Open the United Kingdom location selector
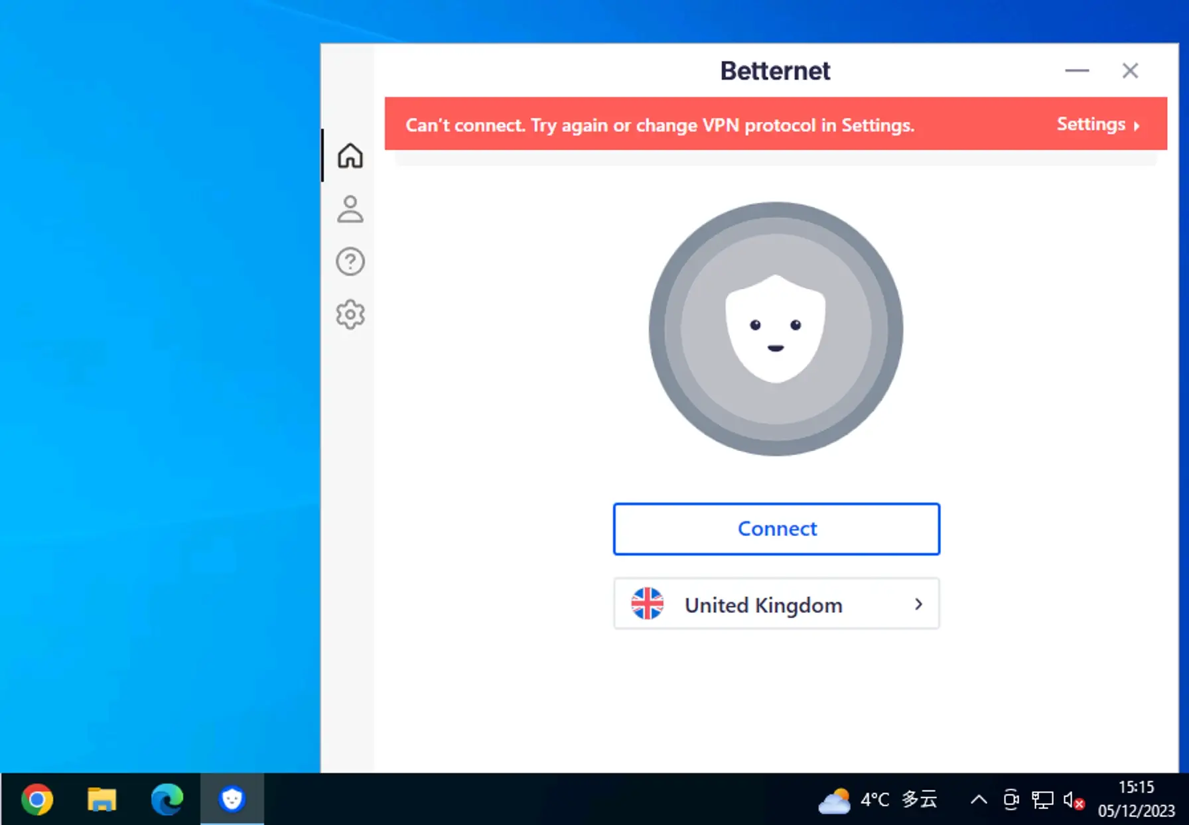This screenshot has width=1189, height=825. (x=776, y=604)
